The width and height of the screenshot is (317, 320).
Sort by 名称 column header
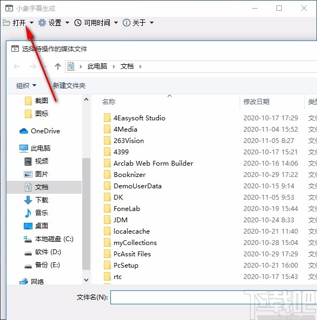(x=109, y=101)
